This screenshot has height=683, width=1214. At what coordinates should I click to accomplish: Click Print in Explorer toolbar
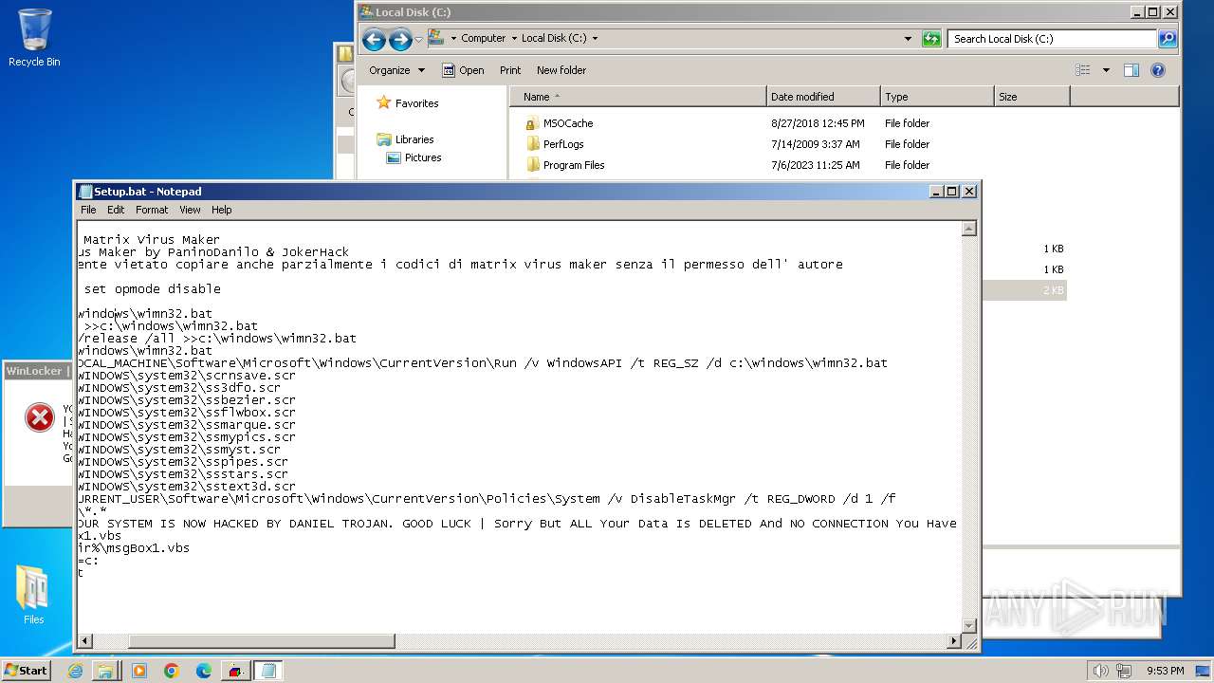tap(510, 70)
